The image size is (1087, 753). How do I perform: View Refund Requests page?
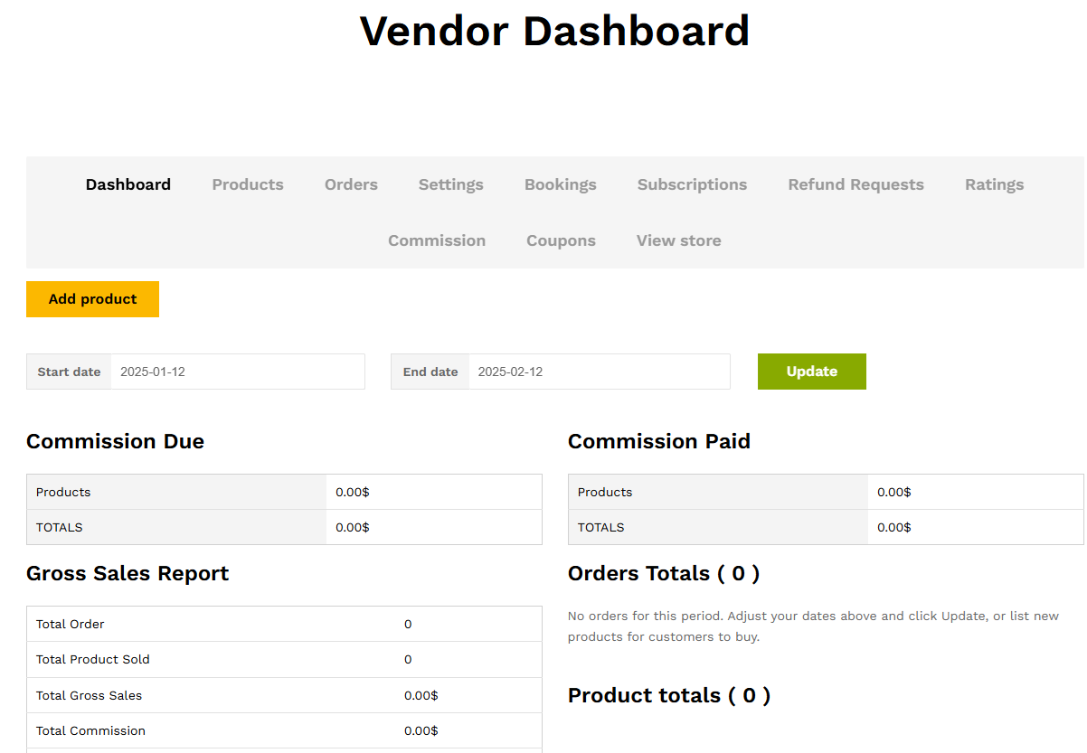coord(855,184)
